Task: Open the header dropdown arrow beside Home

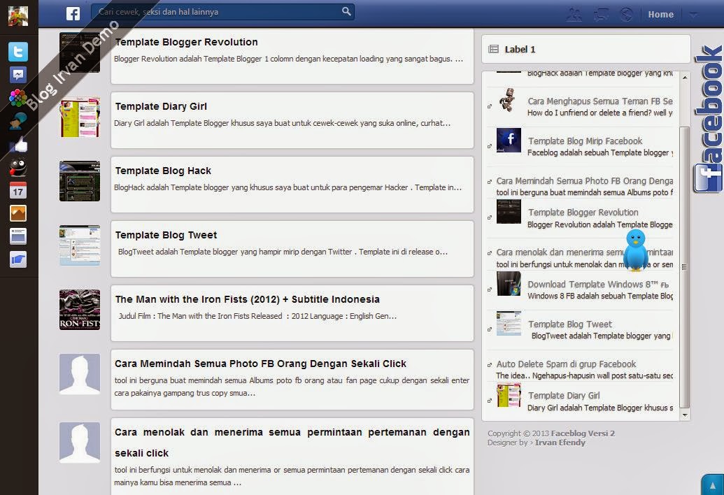Action: (x=693, y=14)
